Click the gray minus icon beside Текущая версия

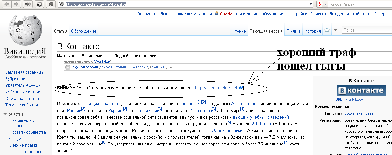[68, 67]
